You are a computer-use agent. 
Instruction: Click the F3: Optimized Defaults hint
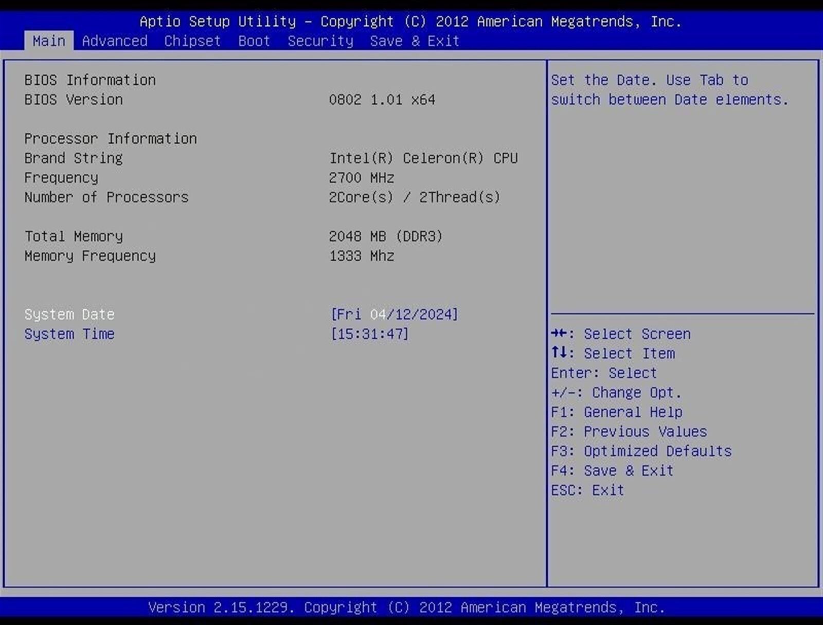pyautogui.click(x=641, y=451)
